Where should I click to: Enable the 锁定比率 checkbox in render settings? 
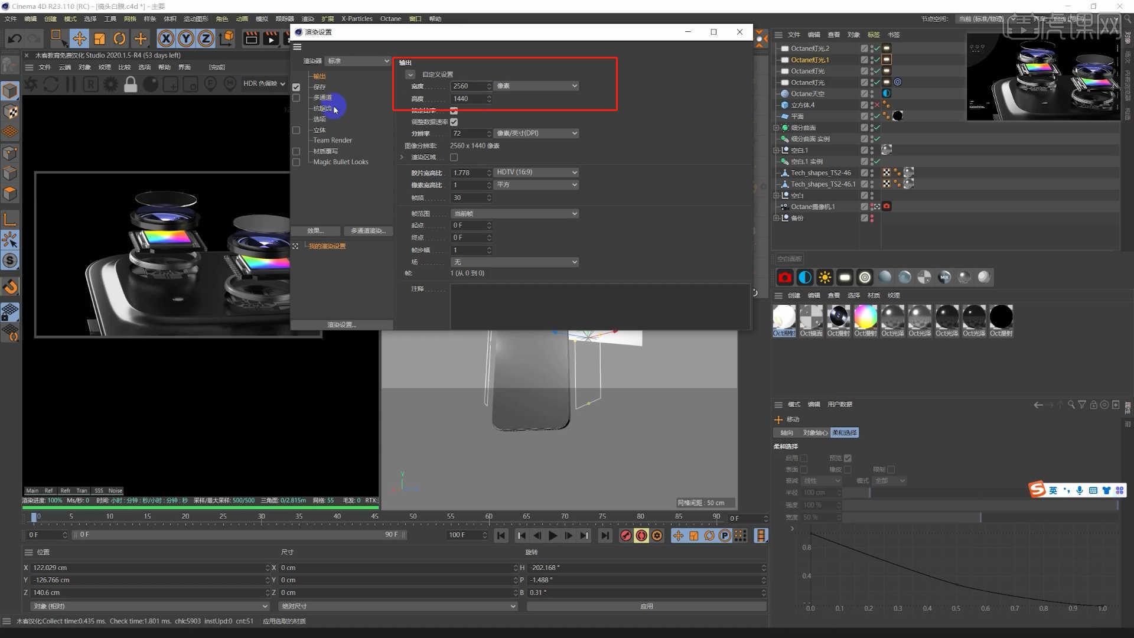pos(454,110)
